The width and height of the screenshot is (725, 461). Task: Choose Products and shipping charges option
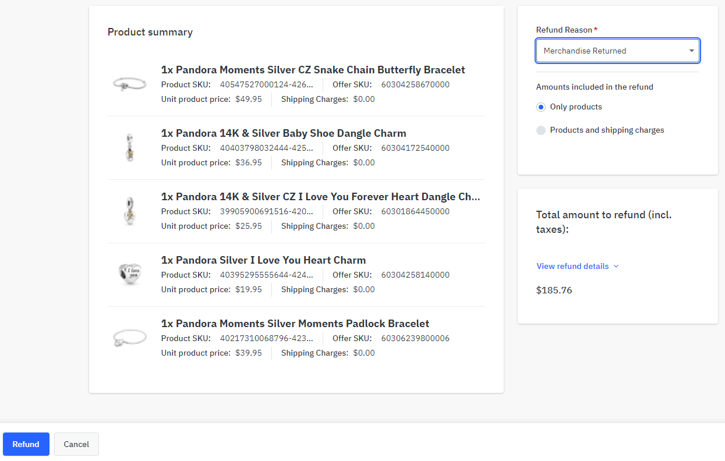pyautogui.click(x=541, y=130)
